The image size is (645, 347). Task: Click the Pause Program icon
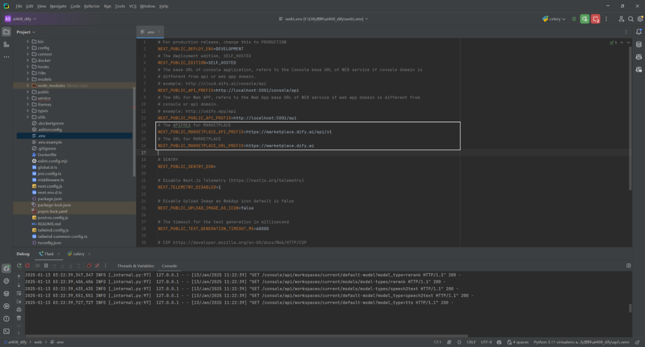coord(45,266)
